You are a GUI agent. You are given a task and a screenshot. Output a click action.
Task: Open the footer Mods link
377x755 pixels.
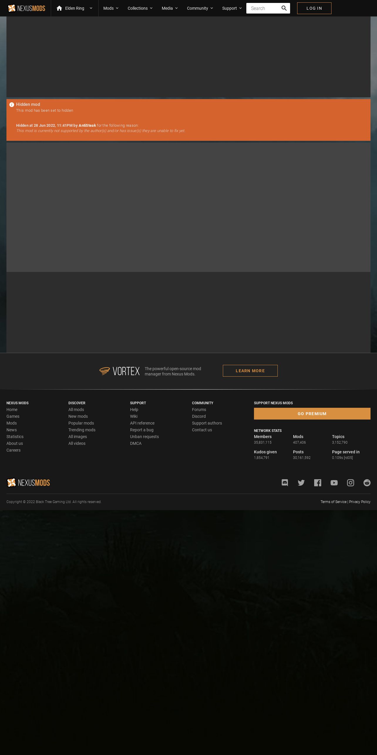pyautogui.click(x=12, y=423)
